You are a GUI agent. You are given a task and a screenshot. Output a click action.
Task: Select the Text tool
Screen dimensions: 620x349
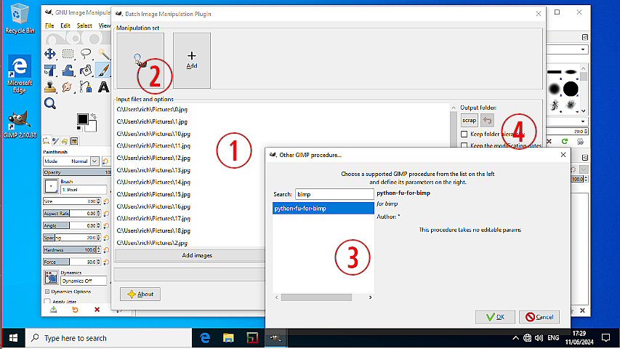click(104, 87)
